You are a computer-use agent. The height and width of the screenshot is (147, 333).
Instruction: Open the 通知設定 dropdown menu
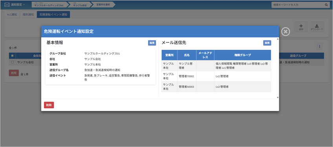tap(17, 5)
